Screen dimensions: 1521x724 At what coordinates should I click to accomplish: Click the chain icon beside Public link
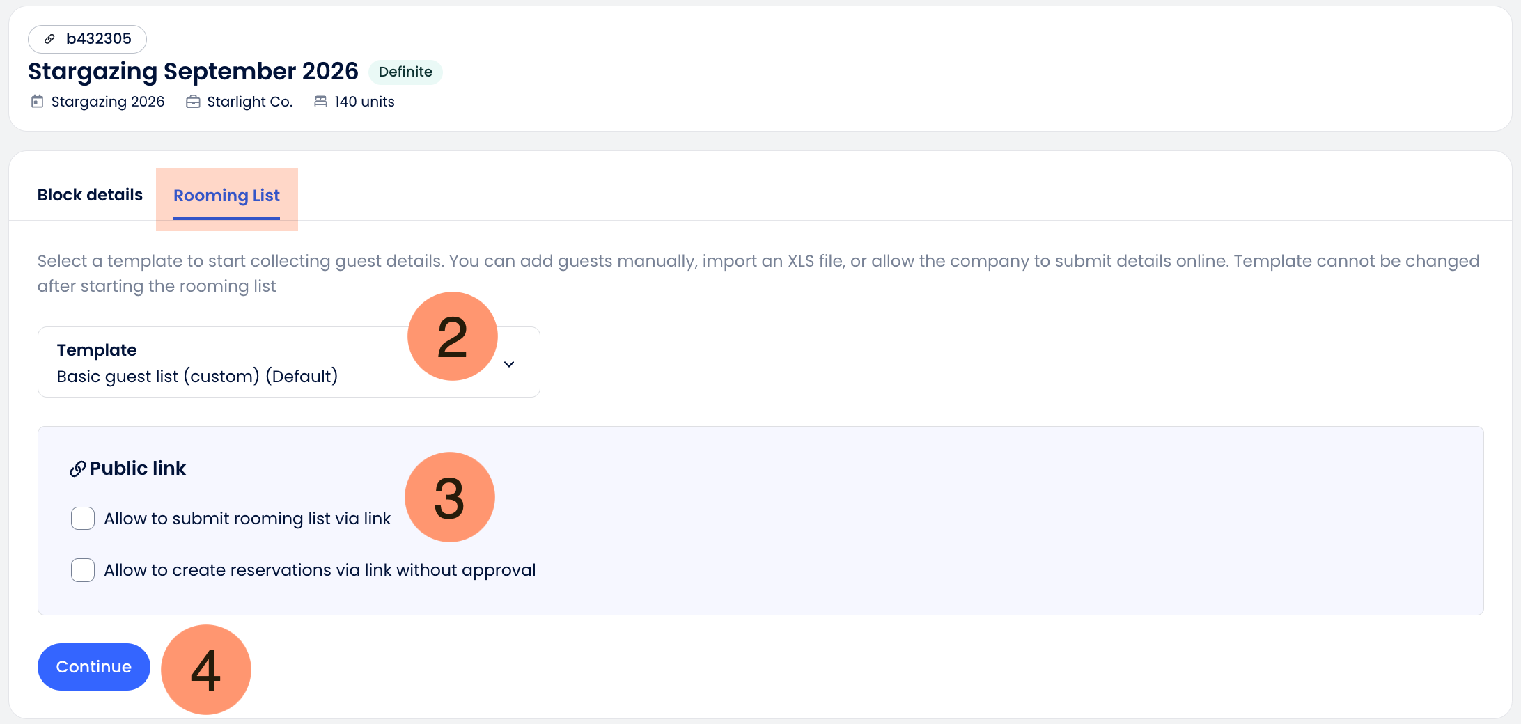tap(77, 469)
